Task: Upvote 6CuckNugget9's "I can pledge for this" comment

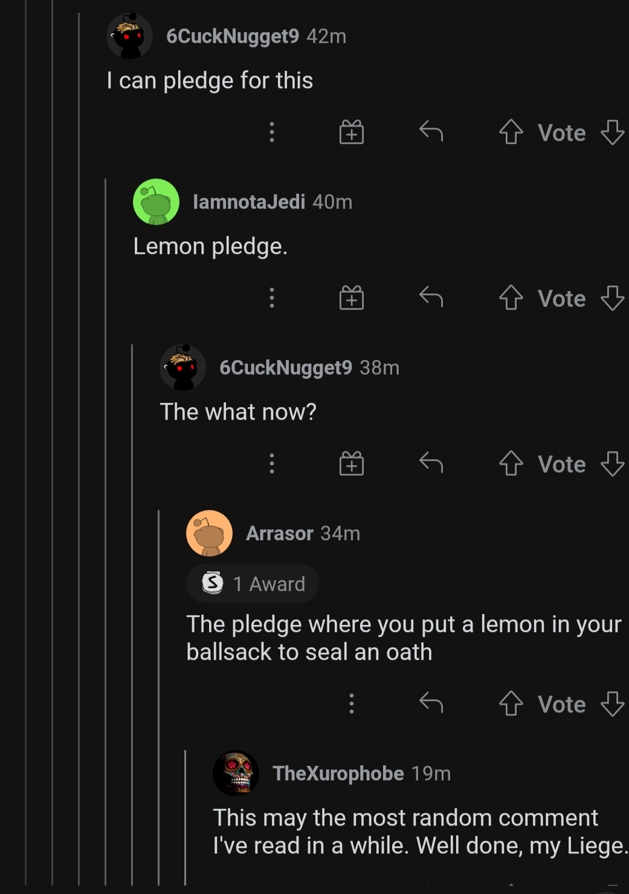Action: 511,132
